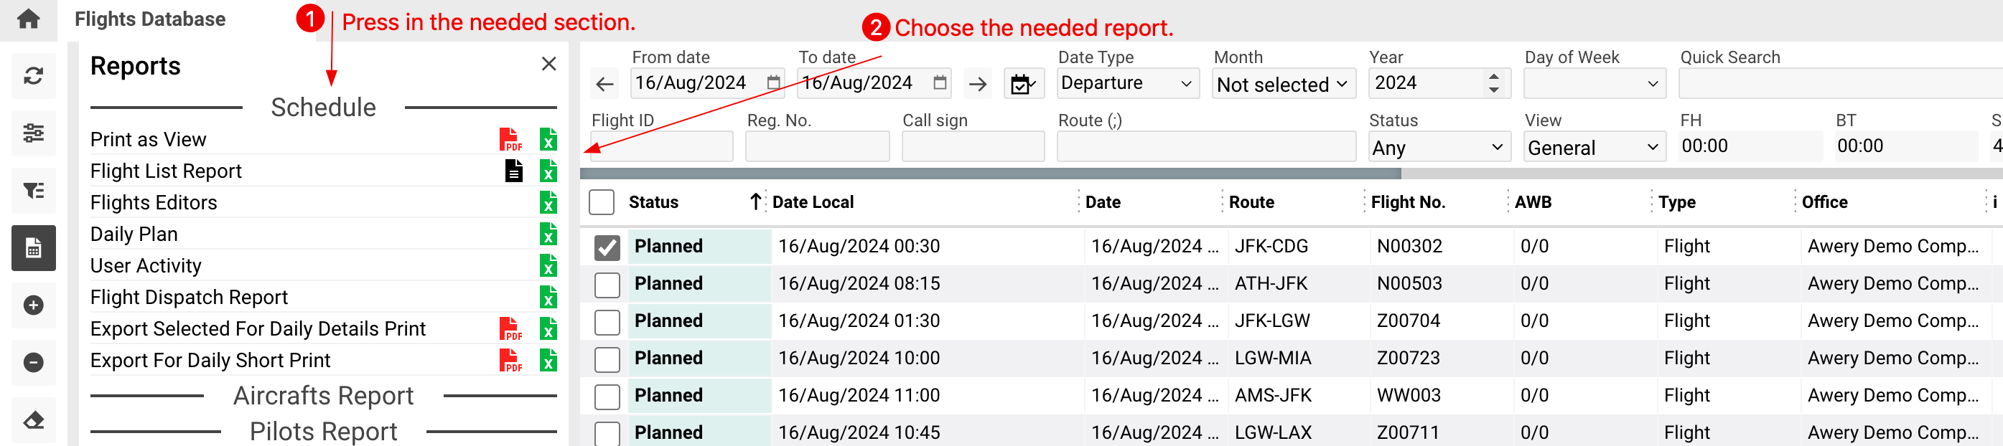Open the Pilots Report section
The image size is (2003, 446).
click(324, 432)
